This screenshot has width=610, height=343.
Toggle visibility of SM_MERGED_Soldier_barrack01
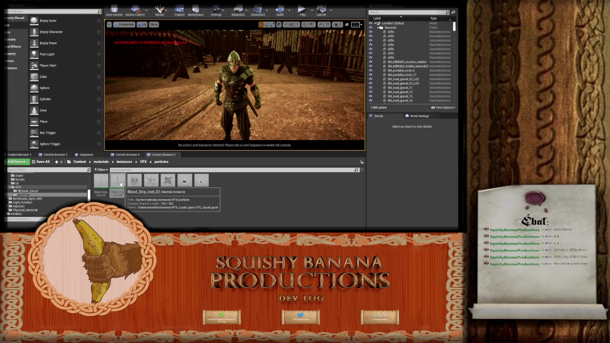tap(371, 66)
